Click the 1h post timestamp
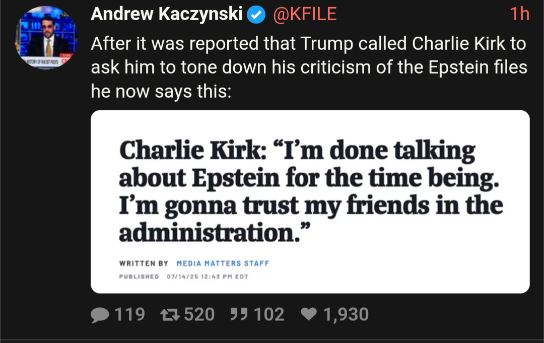 point(519,14)
